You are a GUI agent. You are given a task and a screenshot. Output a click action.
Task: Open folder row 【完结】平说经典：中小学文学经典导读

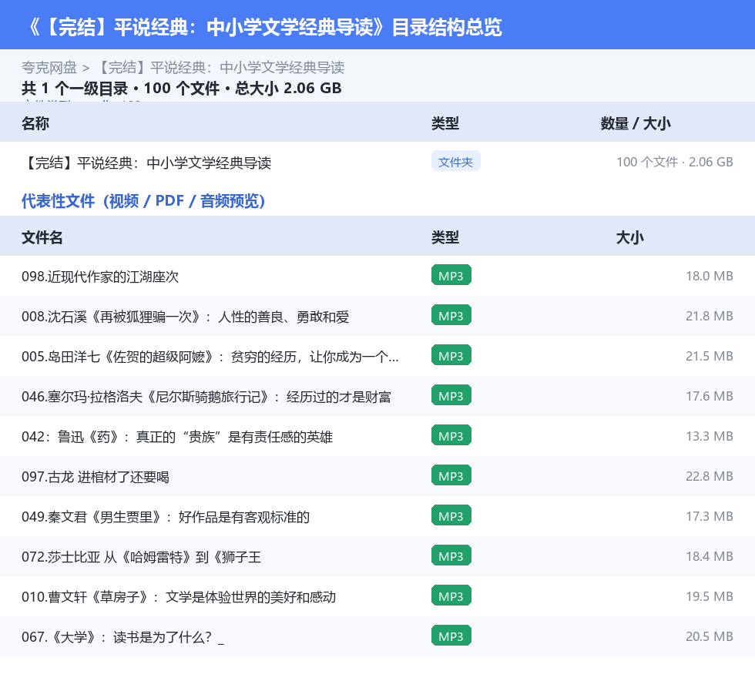click(377, 163)
